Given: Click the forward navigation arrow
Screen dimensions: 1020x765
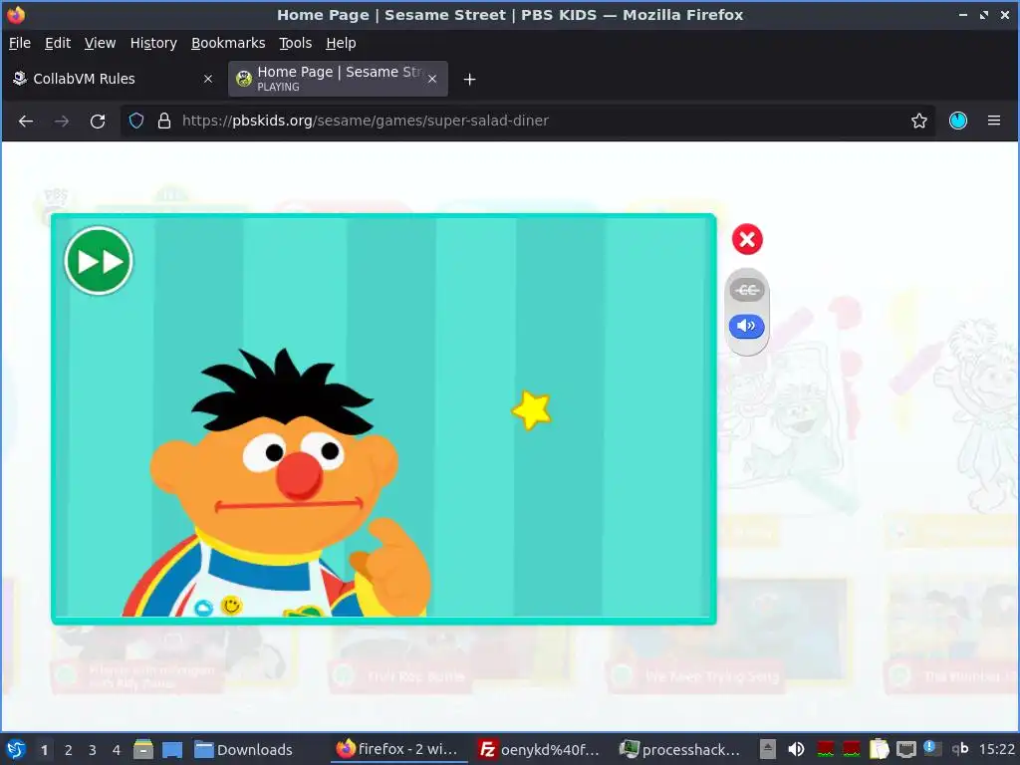Looking at the screenshot, I should pos(62,121).
